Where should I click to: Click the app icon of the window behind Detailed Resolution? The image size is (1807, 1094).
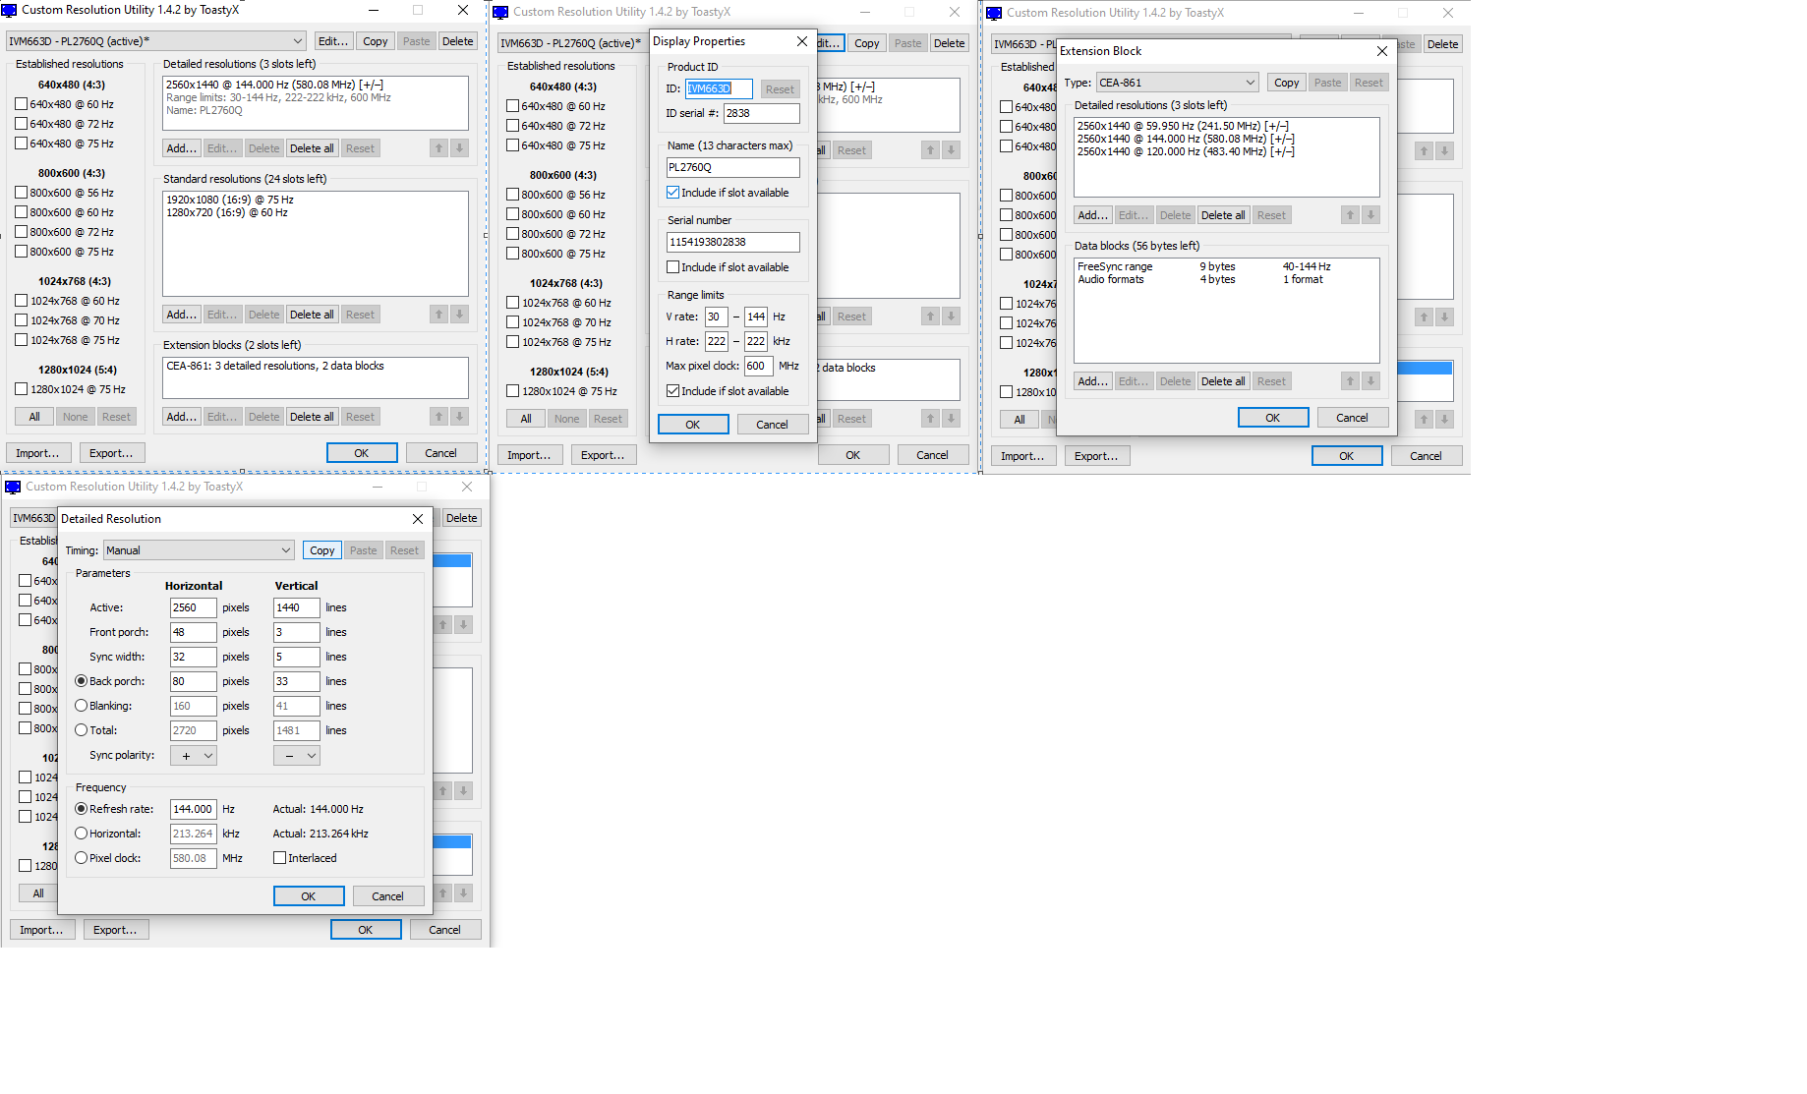(x=13, y=487)
